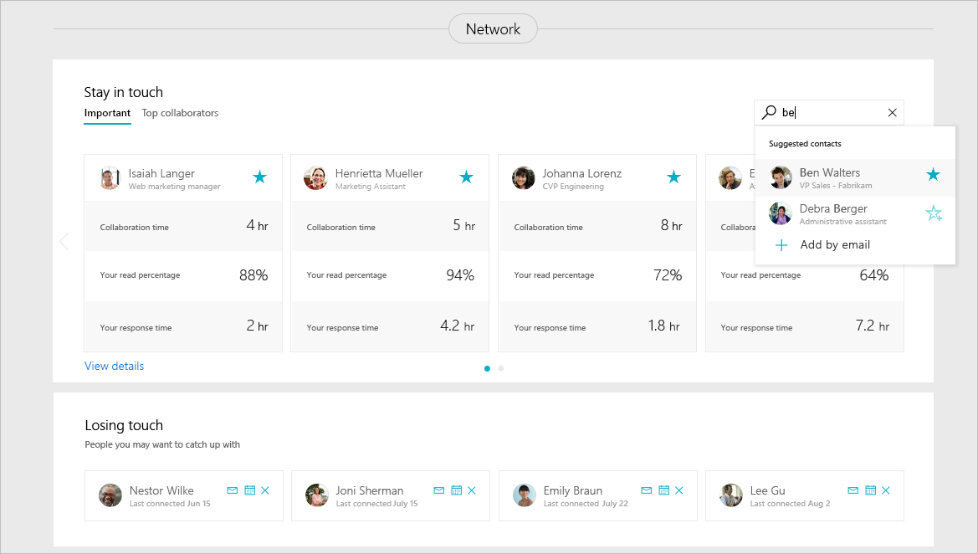Toggle the star on Isaiah Langer's card
This screenshot has width=978, height=554.
coord(259,177)
